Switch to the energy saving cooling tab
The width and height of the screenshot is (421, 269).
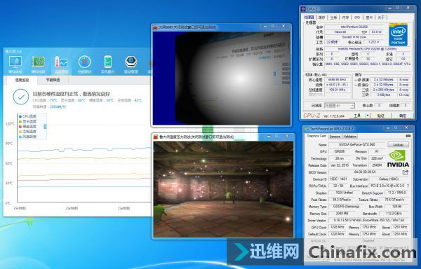[x=53, y=80]
